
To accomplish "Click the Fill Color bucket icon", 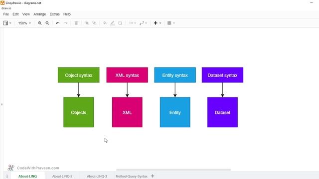I will pos(105,23).
